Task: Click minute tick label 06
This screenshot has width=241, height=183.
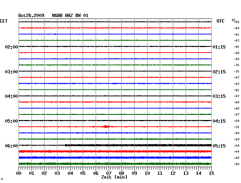Action: (96, 173)
